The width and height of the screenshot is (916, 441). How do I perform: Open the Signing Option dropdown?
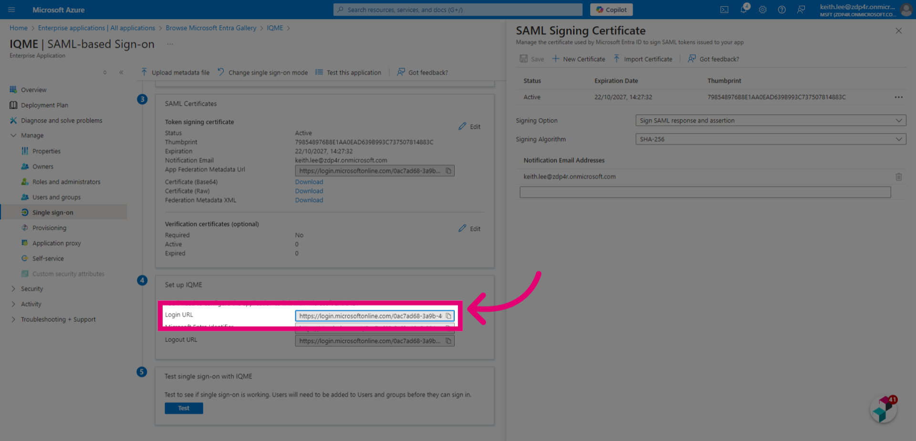click(x=770, y=120)
